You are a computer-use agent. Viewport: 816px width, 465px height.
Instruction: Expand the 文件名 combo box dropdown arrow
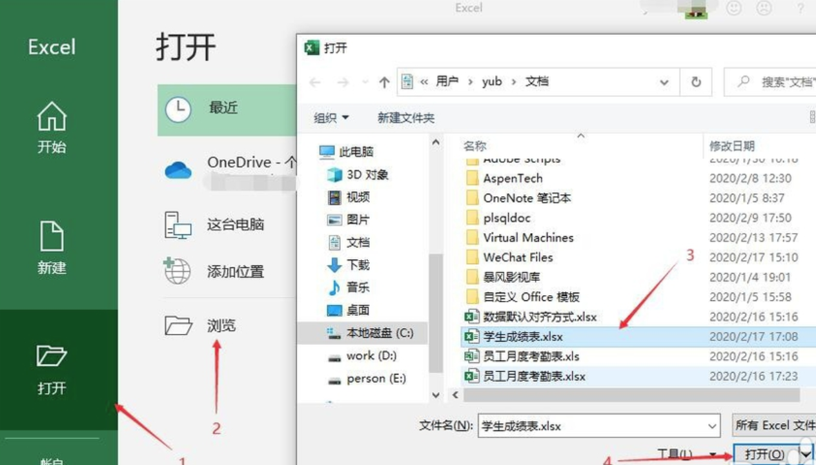point(713,426)
